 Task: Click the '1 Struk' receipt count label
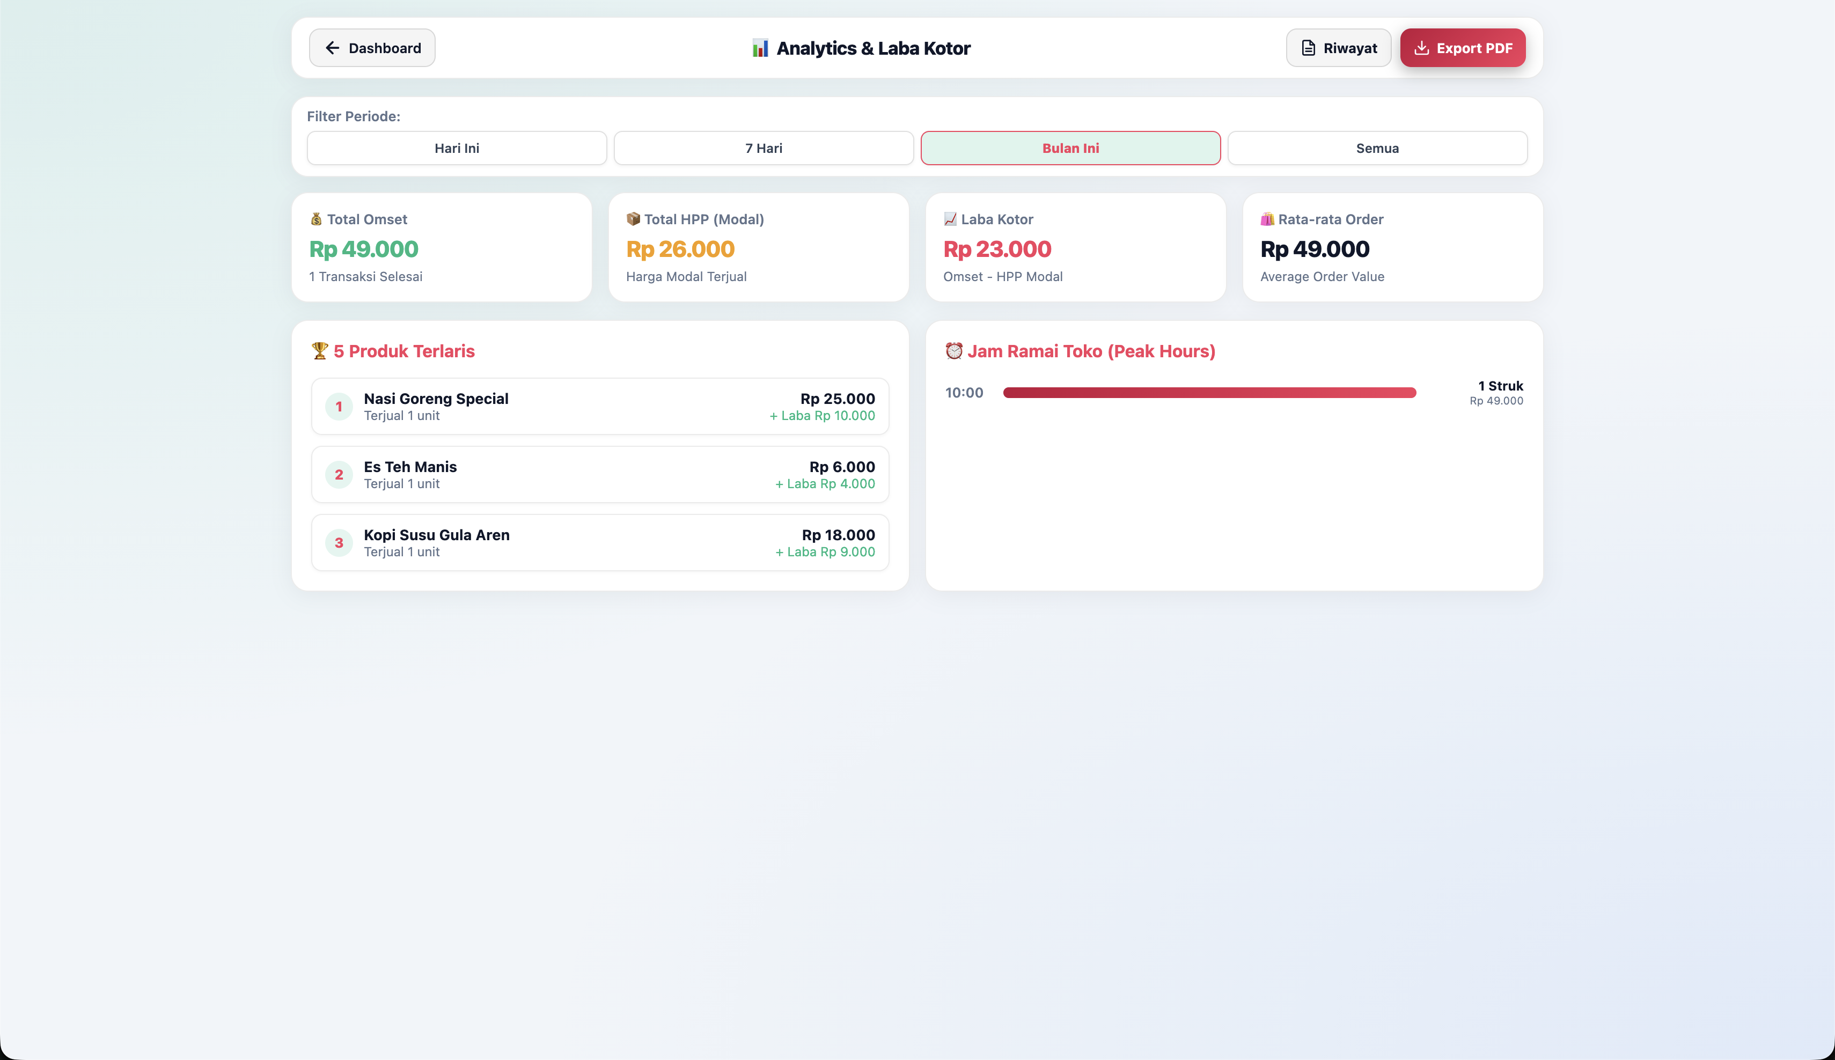[x=1500, y=386]
